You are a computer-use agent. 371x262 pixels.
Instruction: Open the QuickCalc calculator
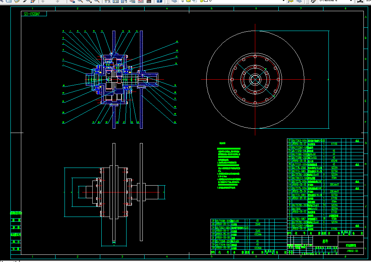[x=149, y=1]
